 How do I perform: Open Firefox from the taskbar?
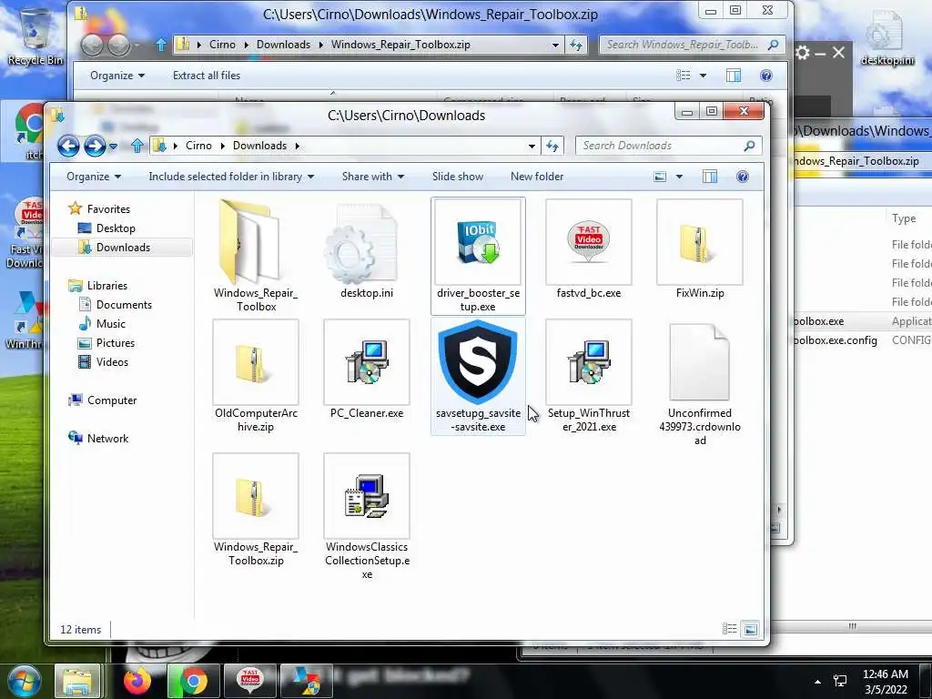coord(137,681)
